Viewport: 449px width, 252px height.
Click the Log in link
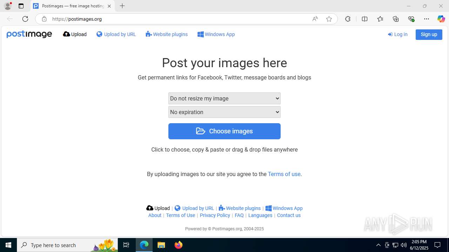[397, 34]
